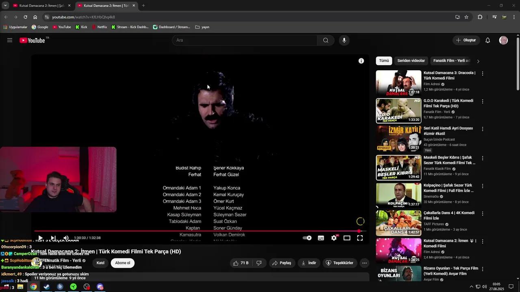520x292 pixels.
Task: Dislike the video
Action: point(259,263)
